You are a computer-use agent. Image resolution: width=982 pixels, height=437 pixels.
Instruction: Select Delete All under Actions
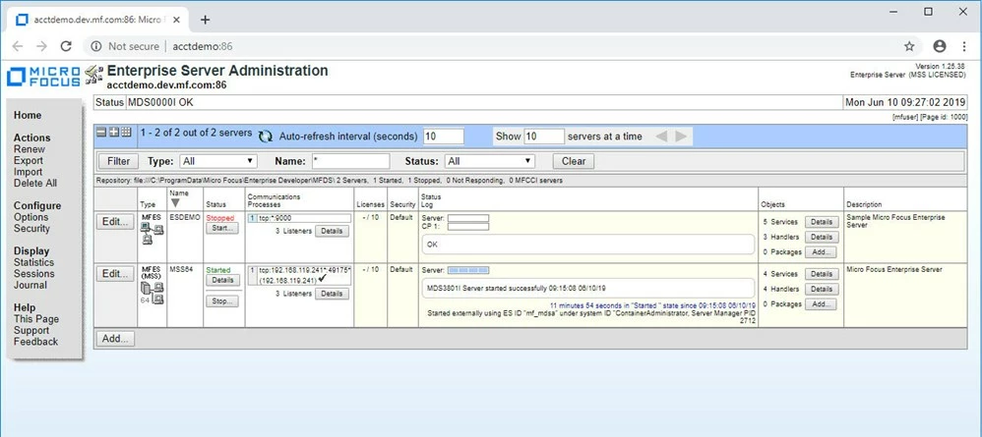pyautogui.click(x=35, y=184)
